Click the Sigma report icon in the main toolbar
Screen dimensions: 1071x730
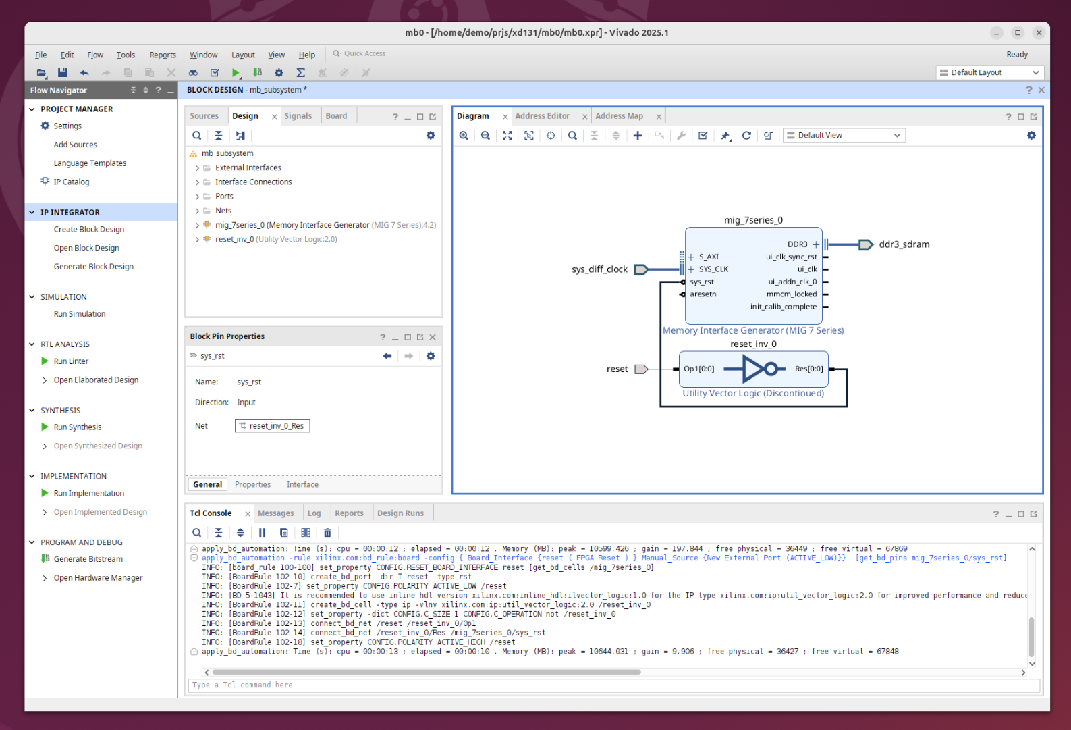coord(301,73)
